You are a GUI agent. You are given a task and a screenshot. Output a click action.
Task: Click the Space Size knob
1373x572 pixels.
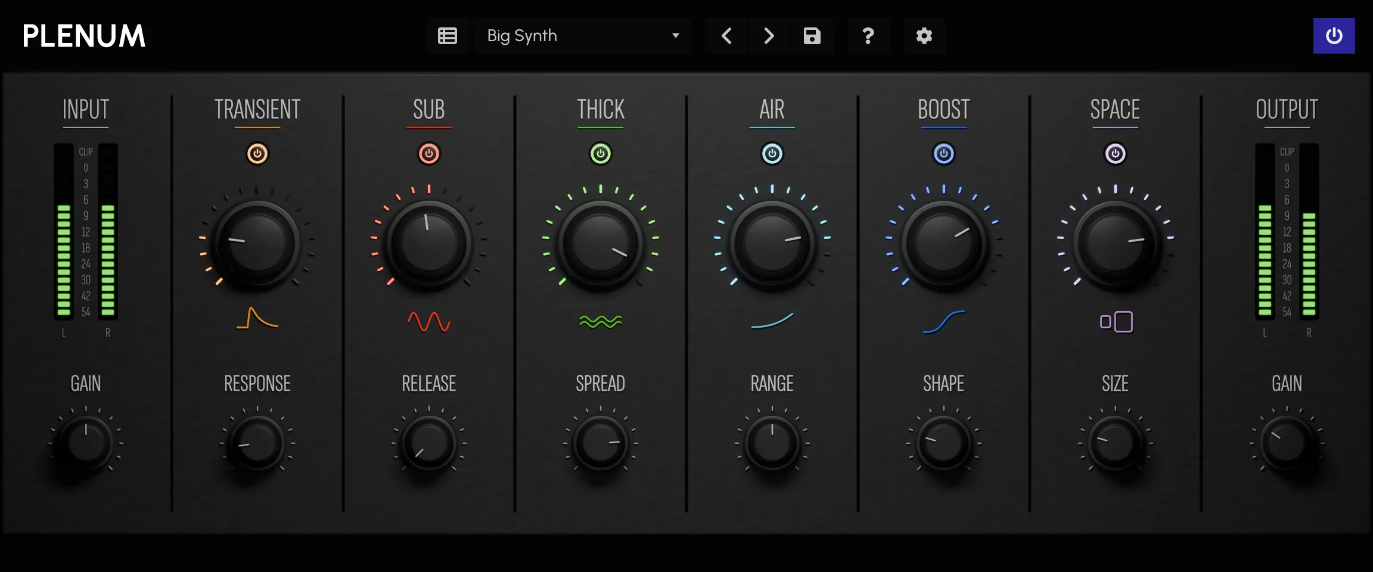pos(1116,443)
